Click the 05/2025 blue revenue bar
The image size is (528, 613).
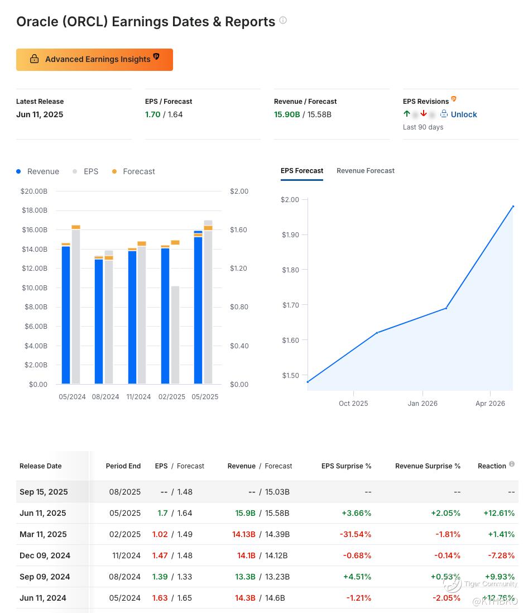point(198,310)
